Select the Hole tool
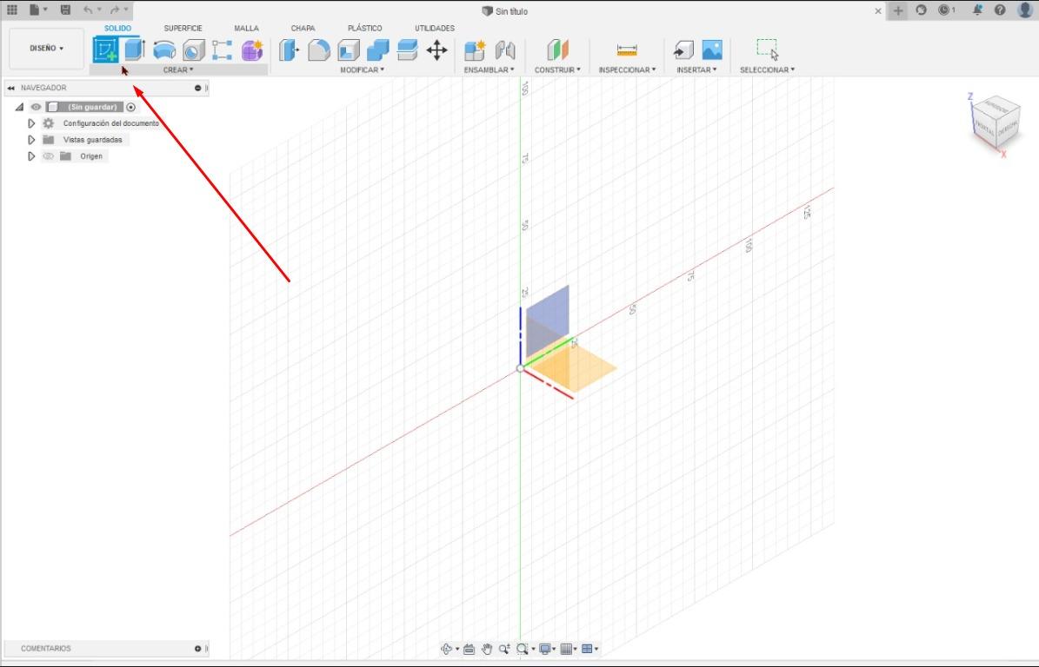1039x667 pixels. click(x=194, y=50)
